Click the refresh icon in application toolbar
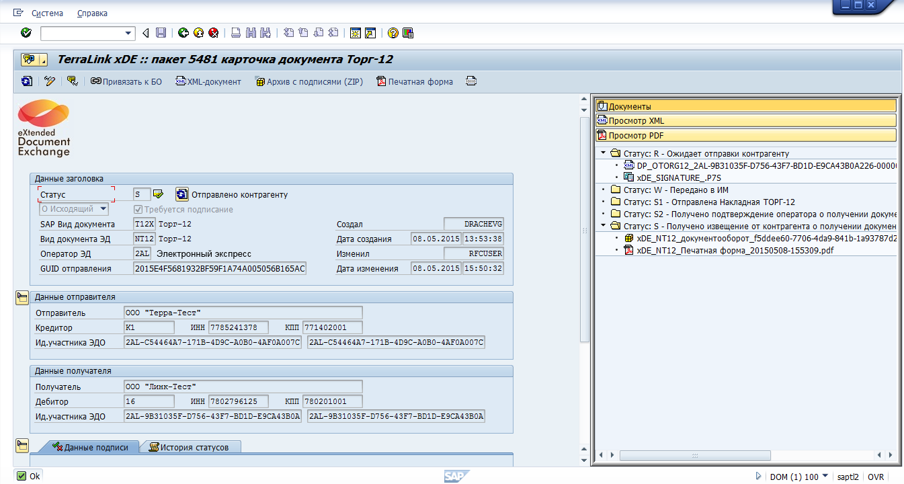Image resolution: width=904 pixels, height=484 pixels. [x=27, y=81]
